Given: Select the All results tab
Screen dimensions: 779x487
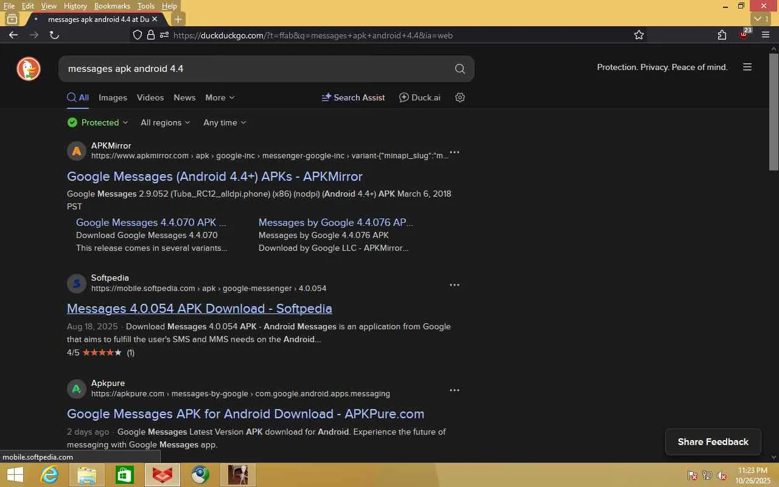Looking at the screenshot, I should 78,97.
